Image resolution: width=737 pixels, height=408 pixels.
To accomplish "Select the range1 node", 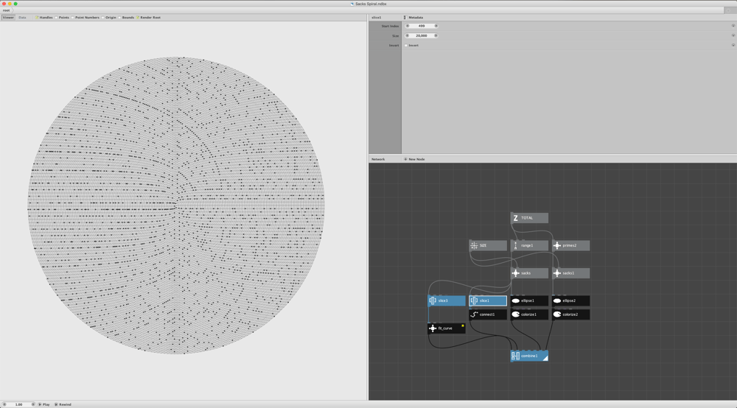I will coord(529,245).
